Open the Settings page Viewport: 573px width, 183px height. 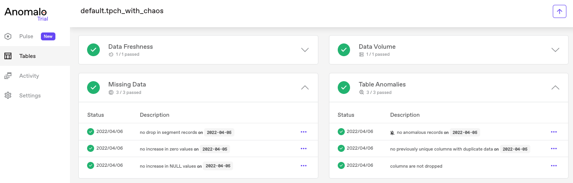pos(35,96)
